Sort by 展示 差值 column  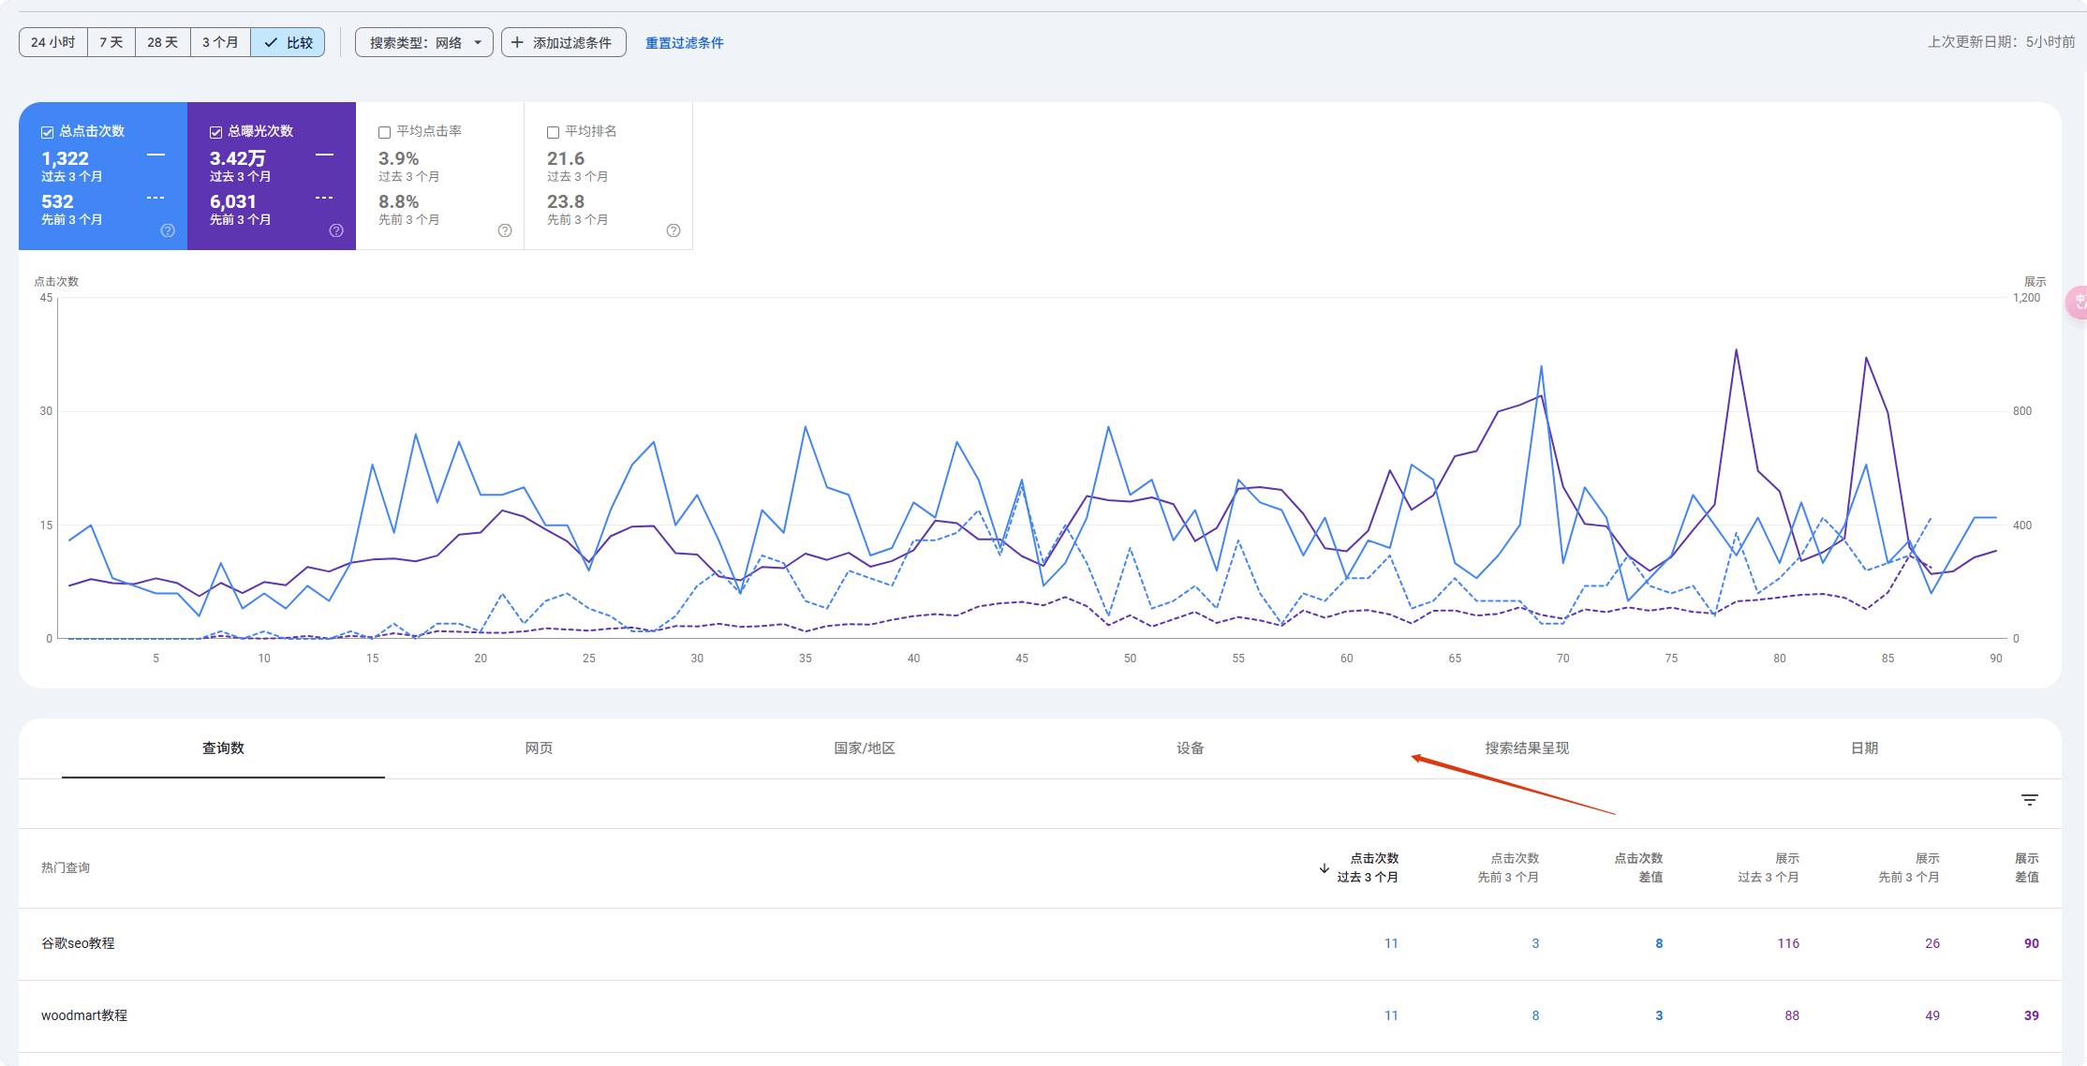click(2027, 867)
